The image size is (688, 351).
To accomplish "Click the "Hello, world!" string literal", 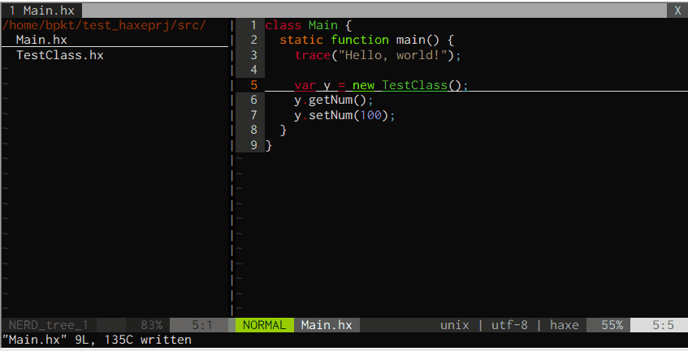I will pos(392,55).
